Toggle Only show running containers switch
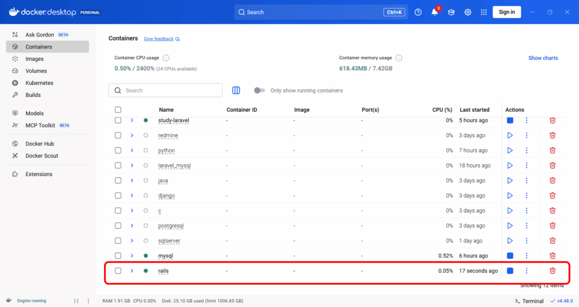 260,90
